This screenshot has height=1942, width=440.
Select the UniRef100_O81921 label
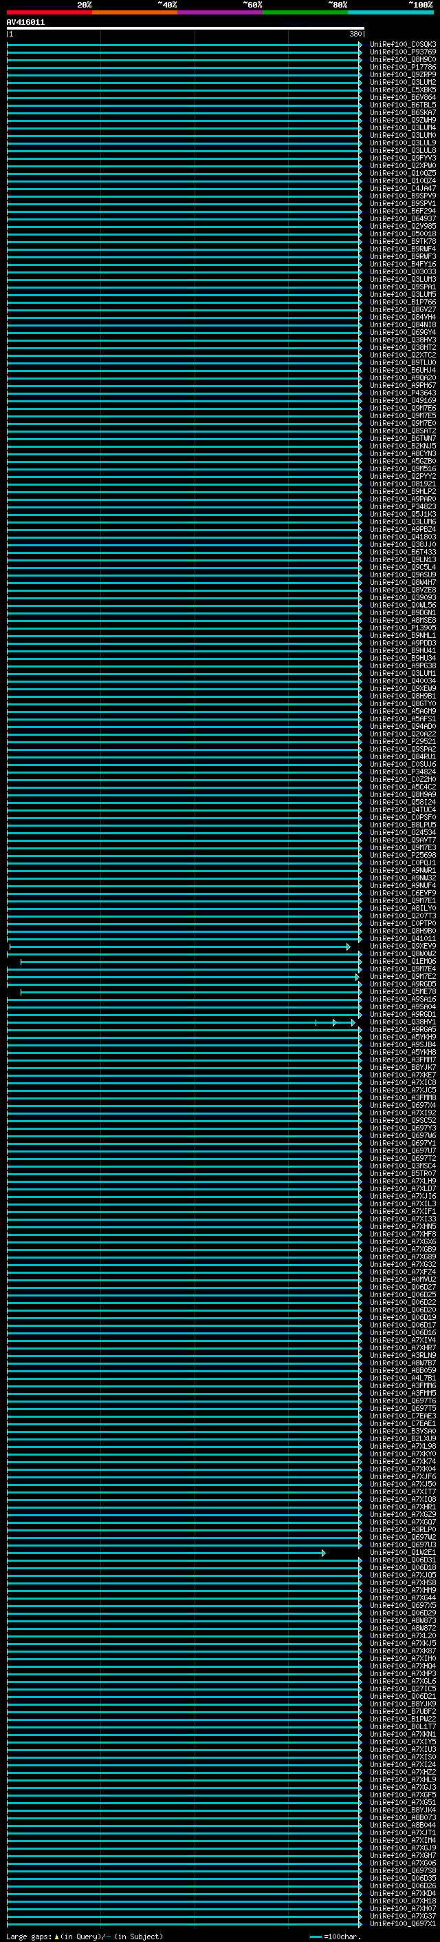(x=402, y=484)
